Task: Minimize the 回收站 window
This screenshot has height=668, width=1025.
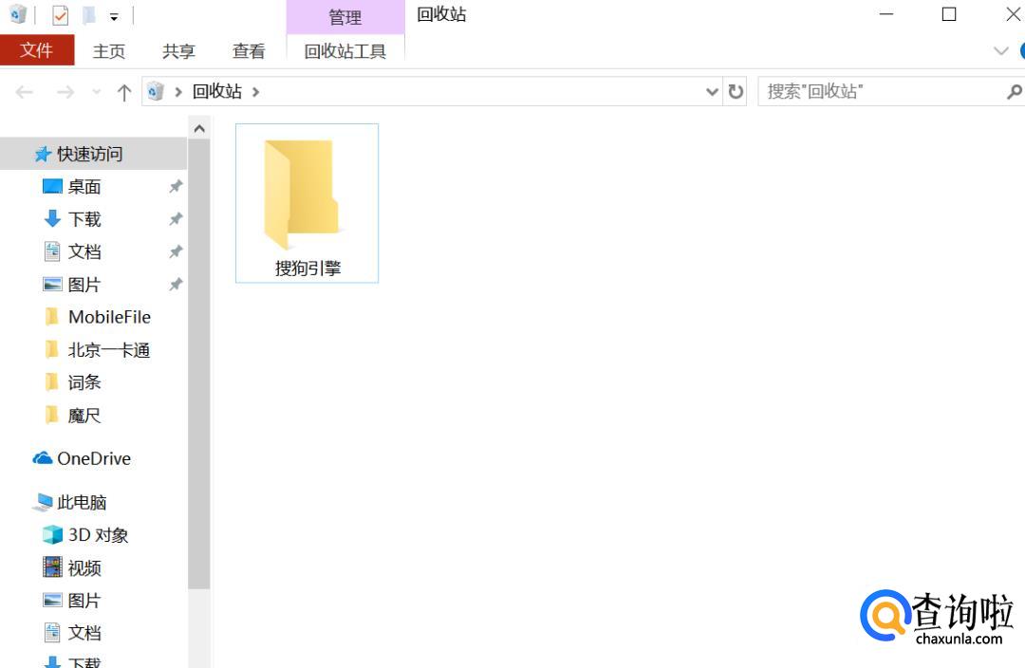Action: (x=886, y=14)
